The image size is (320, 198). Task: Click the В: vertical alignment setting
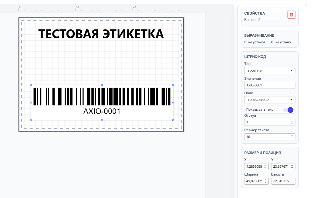[282, 42]
